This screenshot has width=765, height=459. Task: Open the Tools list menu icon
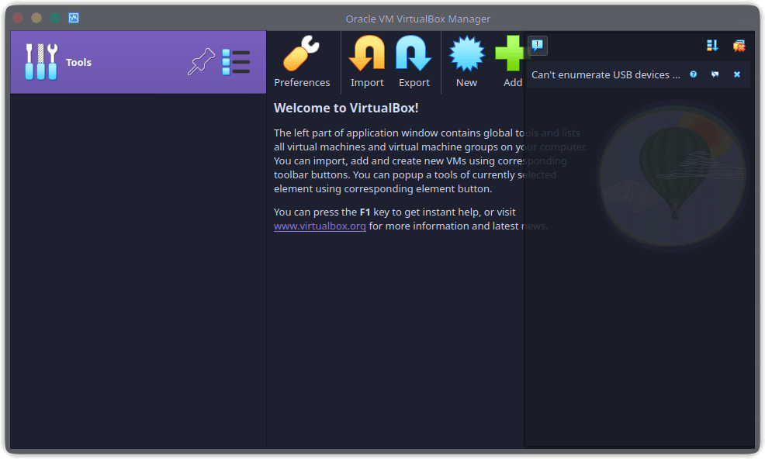(x=236, y=62)
